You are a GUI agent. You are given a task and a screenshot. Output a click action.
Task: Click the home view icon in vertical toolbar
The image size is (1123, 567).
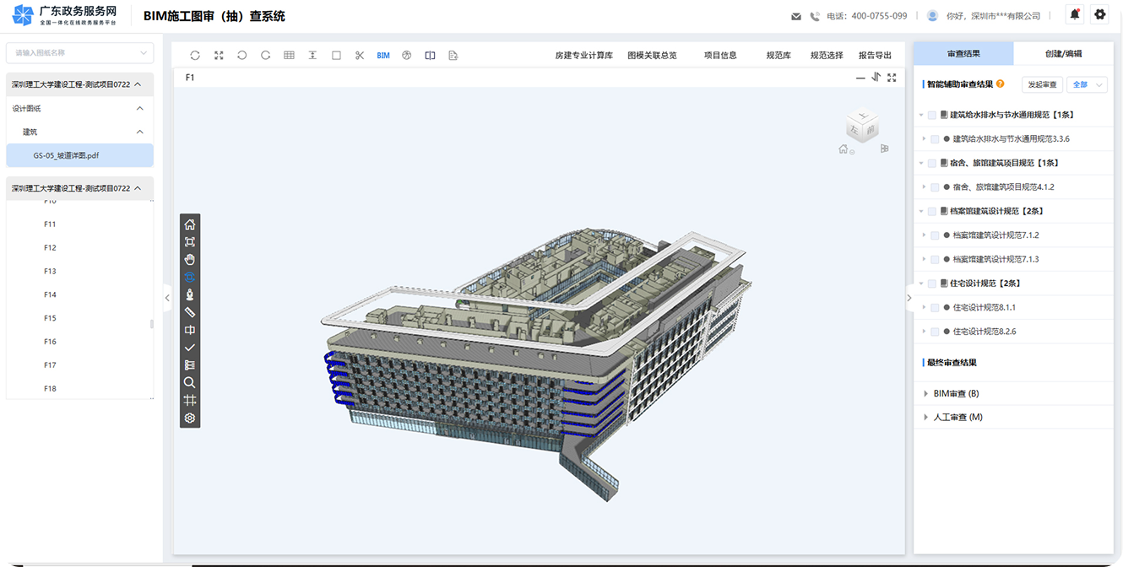pos(190,224)
